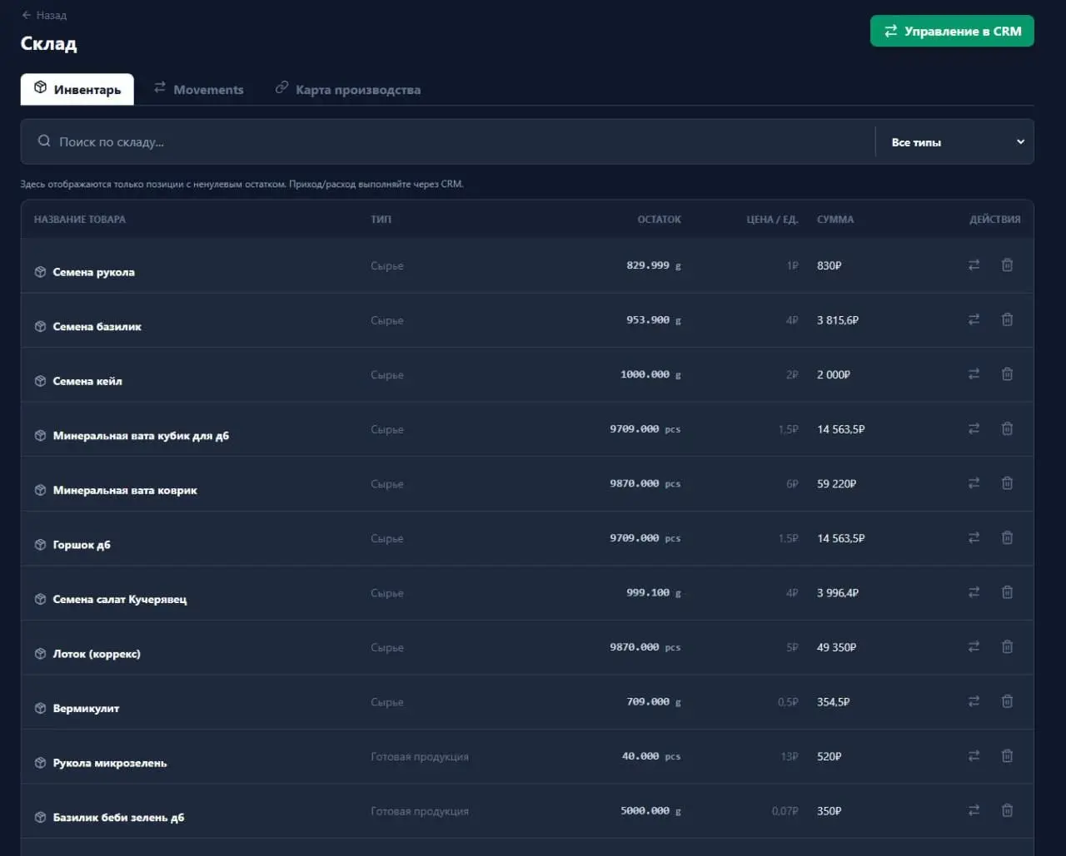The width and height of the screenshot is (1066, 856).
Task: Select Минеральная вата кубик для д6 name
Action: tap(141, 436)
